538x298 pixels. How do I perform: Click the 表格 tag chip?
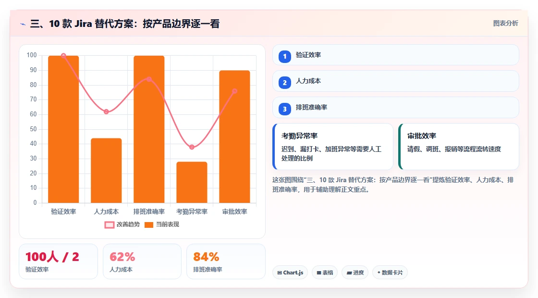tap(325, 273)
